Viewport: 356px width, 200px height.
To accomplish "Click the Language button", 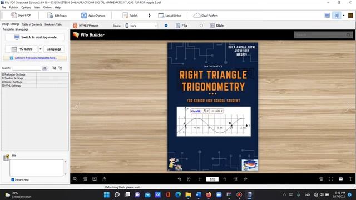I will click(54, 49).
